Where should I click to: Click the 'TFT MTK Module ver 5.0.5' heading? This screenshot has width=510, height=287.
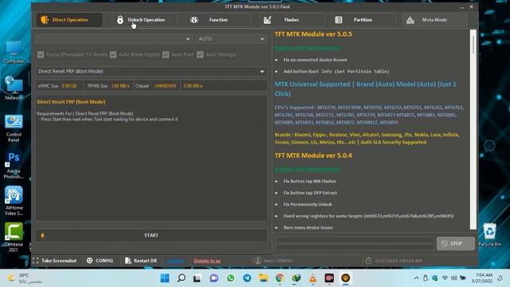(x=313, y=34)
